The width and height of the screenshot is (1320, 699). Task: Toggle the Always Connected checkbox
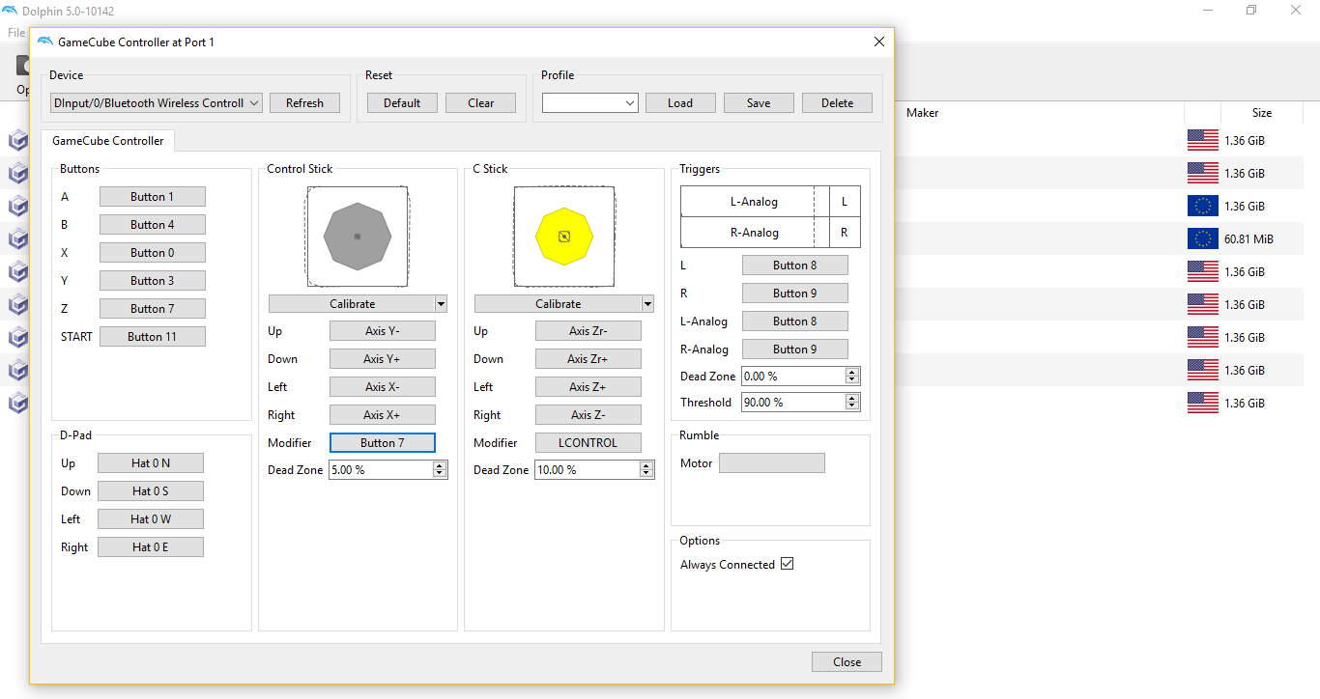[787, 564]
